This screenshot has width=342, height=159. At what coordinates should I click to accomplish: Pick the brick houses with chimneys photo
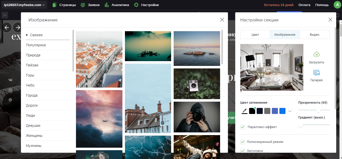pos(148,98)
